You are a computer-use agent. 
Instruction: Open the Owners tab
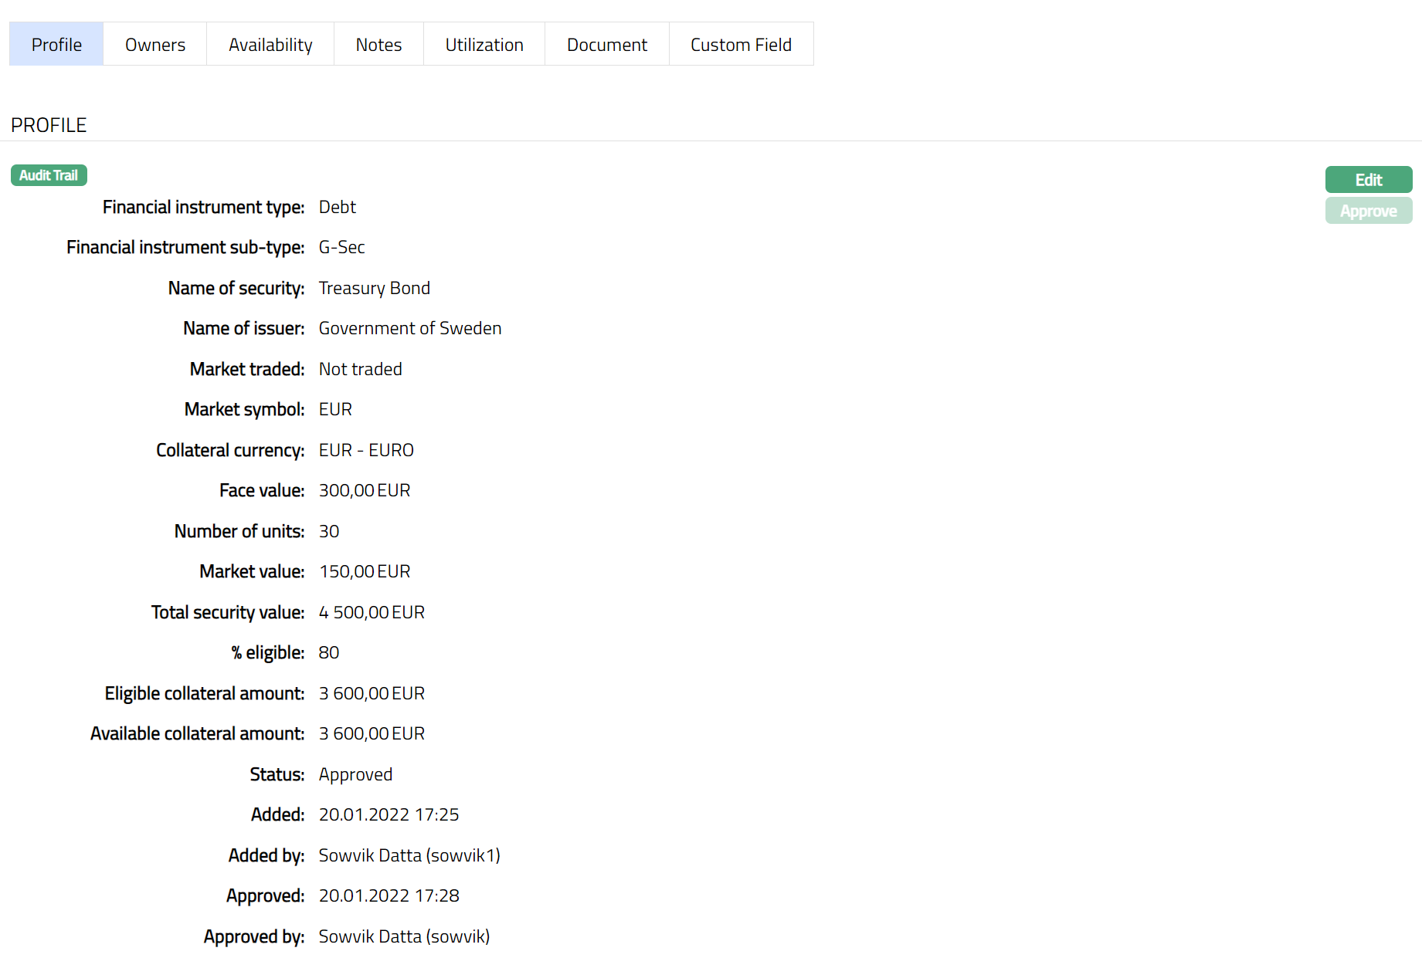(155, 45)
